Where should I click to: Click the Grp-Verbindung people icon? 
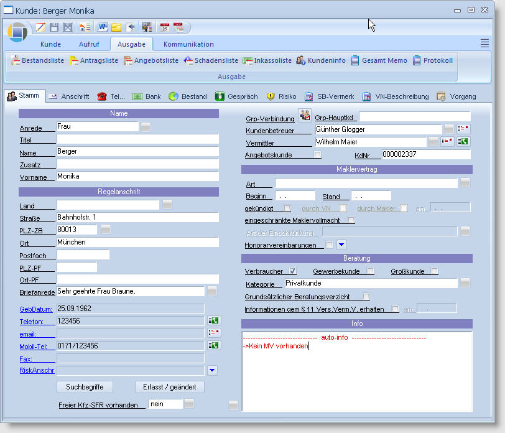(304, 115)
